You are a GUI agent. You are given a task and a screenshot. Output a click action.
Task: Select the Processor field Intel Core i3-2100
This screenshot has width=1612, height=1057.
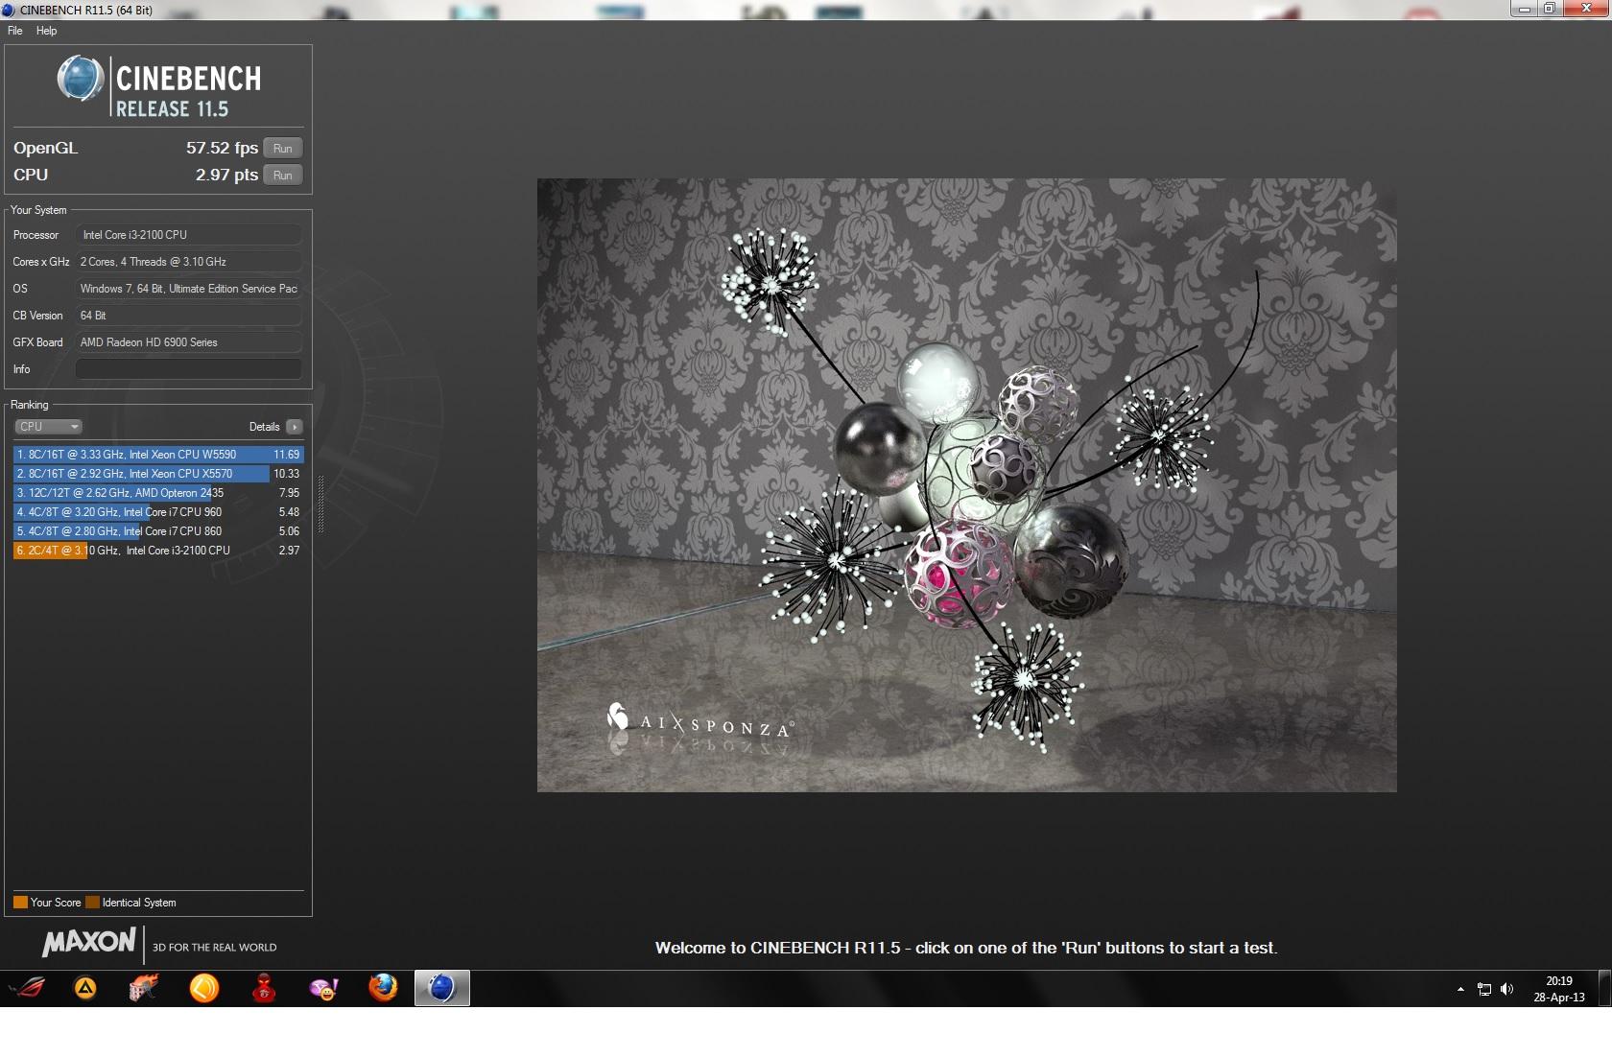[x=189, y=235]
